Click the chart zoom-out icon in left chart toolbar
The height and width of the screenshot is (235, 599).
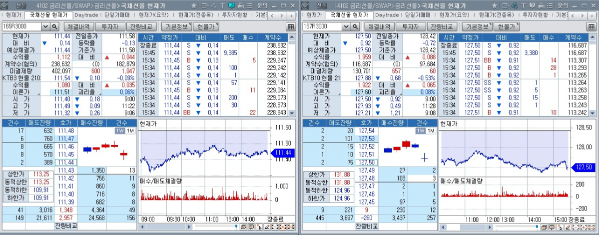[275, 227]
